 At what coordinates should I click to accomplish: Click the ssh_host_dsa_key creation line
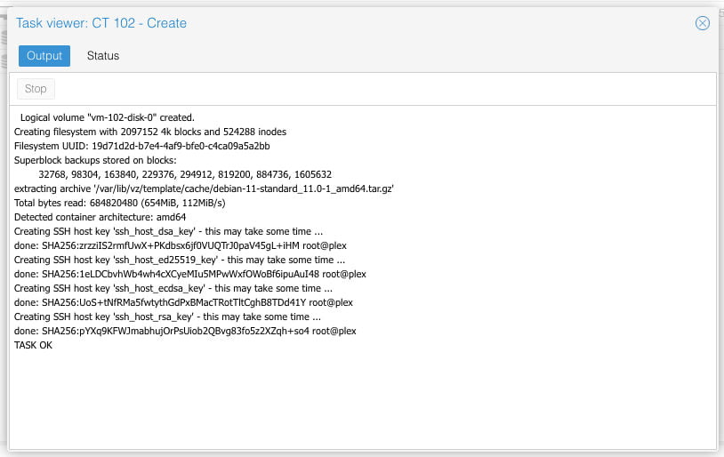coord(168,231)
